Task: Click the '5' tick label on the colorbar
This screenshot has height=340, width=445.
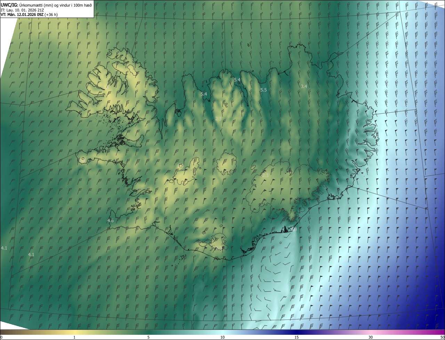Action: [148, 337]
